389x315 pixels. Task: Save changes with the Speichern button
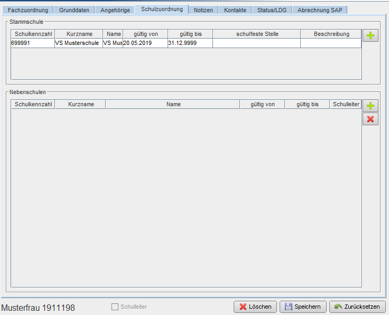(303, 307)
